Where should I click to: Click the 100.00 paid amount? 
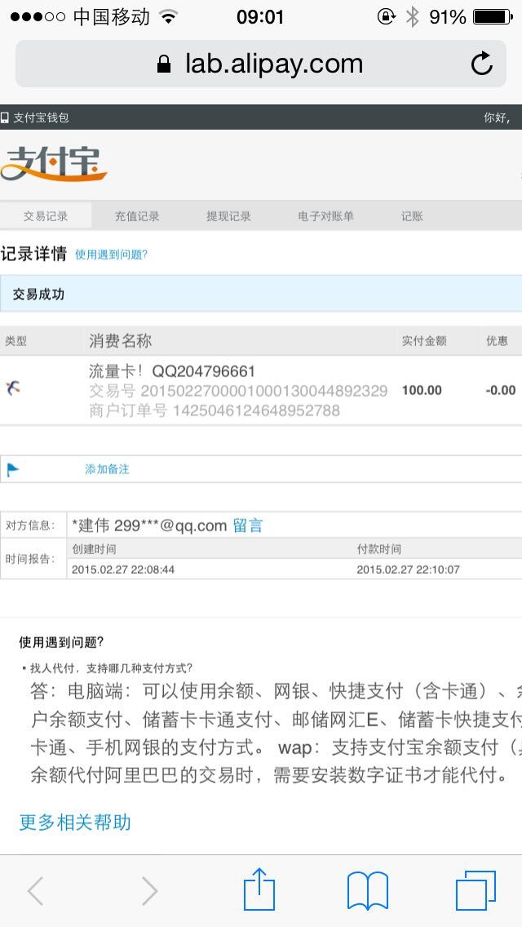click(x=422, y=390)
